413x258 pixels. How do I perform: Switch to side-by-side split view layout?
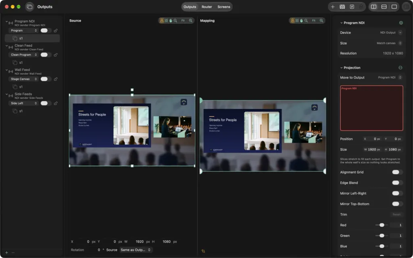373,7
